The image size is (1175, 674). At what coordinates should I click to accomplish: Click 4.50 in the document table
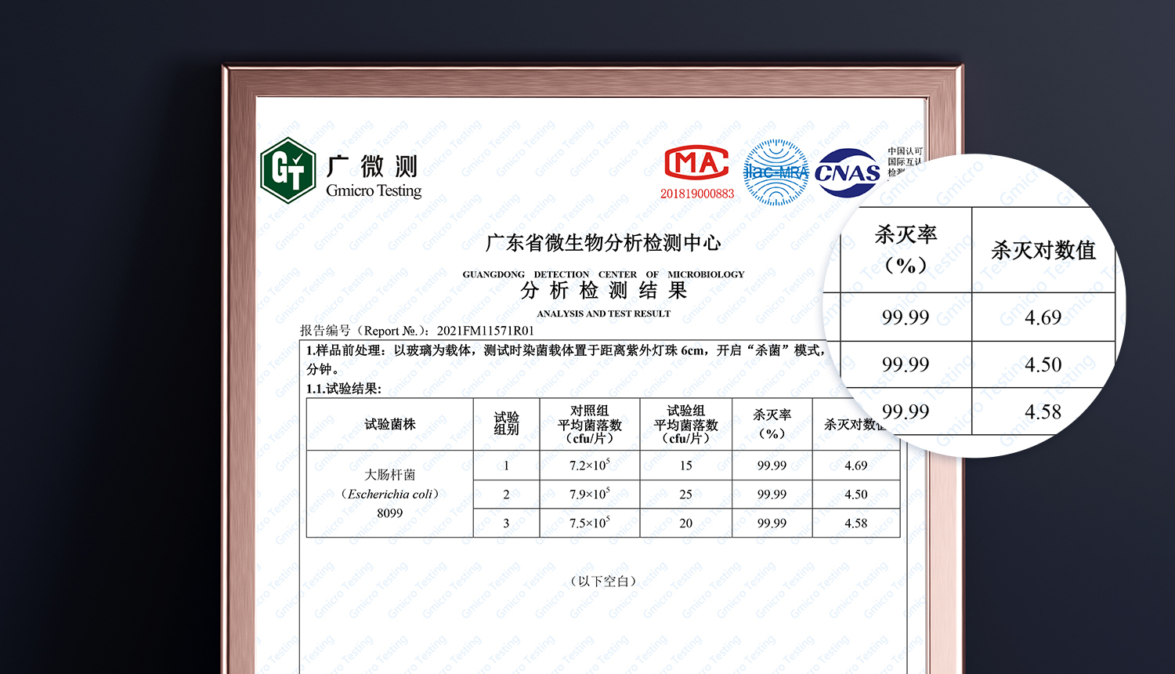click(x=856, y=495)
